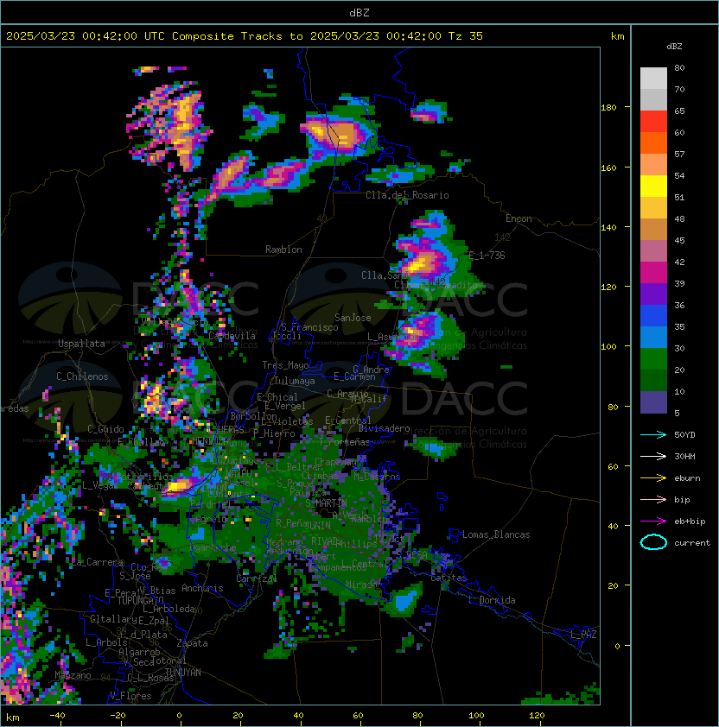Click the 'Tz 35' value in header
Image resolution: width=719 pixels, height=727 pixels.
pos(466,36)
